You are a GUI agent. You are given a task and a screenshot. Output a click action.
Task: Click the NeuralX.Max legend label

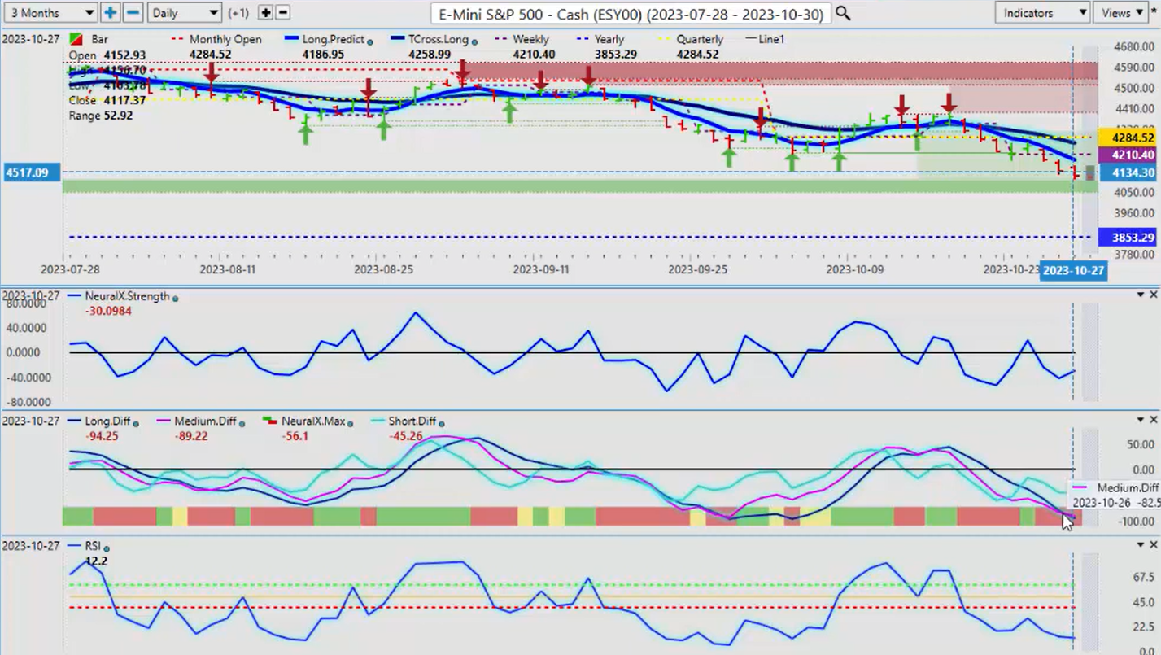pos(313,421)
